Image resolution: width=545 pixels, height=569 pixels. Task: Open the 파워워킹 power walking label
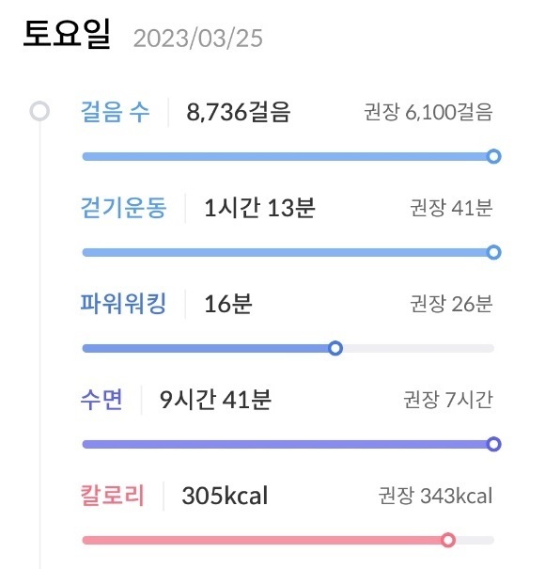123,304
